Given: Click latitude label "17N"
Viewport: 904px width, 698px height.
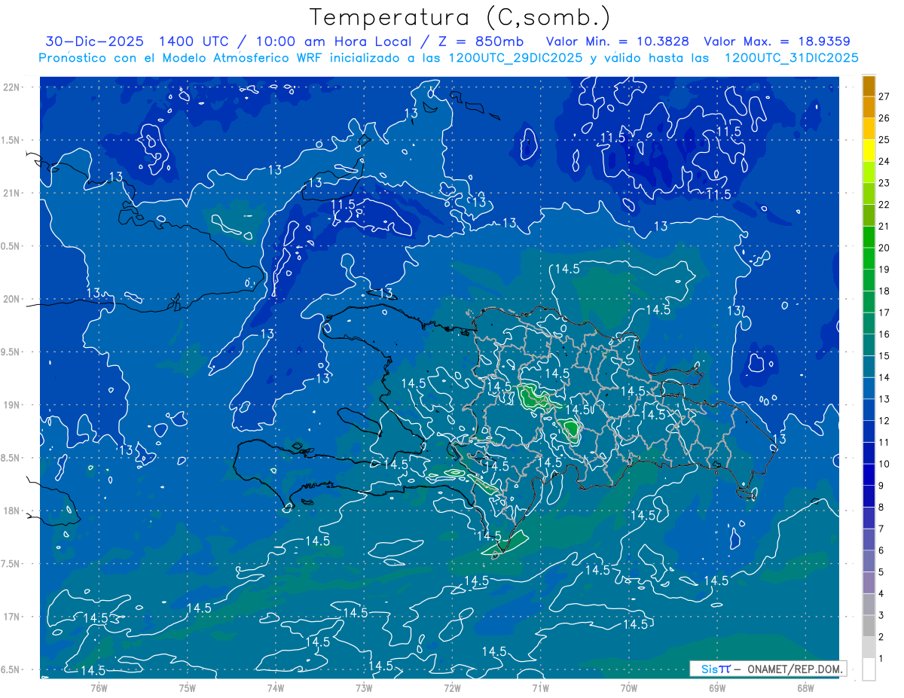Looking at the screenshot, I should (11, 617).
